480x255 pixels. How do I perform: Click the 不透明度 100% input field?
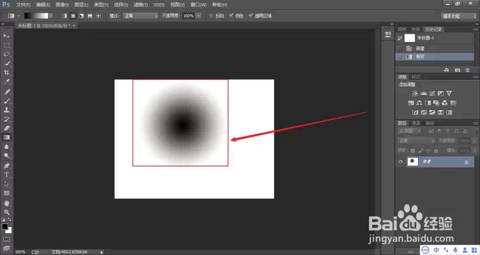tap(189, 16)
